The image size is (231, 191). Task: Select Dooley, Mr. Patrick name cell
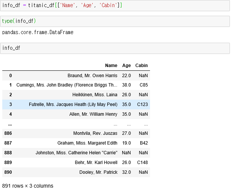[x=98, y=172]
